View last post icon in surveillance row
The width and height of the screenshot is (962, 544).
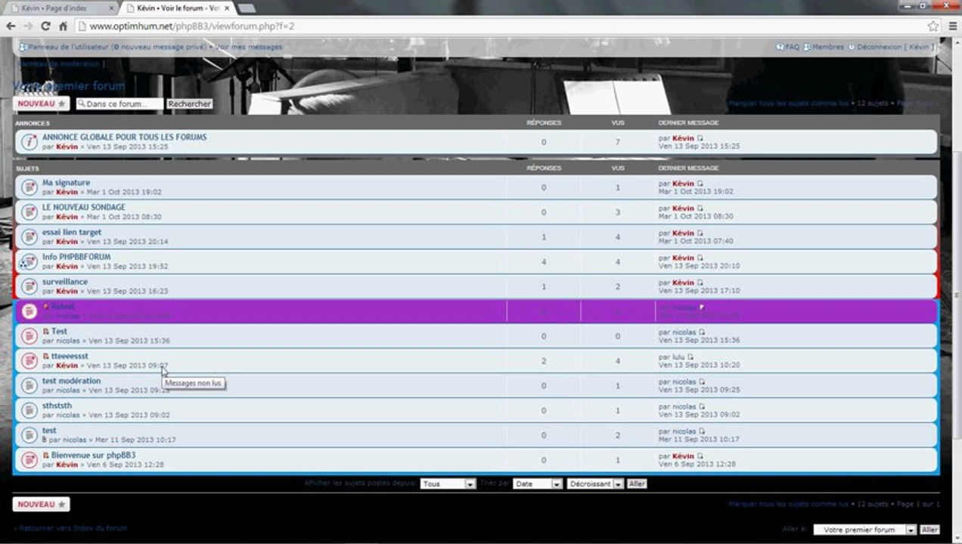(x=700, y=283)
